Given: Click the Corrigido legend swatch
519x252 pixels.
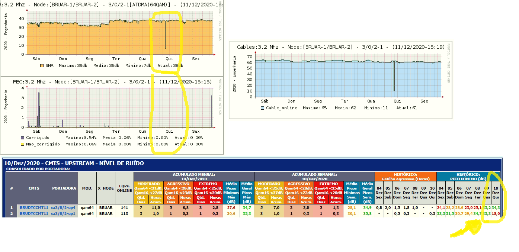Looking at the screenshot, I should point(22,138).
